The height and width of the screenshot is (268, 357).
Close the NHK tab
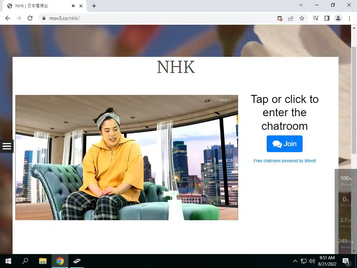pyautogui.click(x=81, y=6)
